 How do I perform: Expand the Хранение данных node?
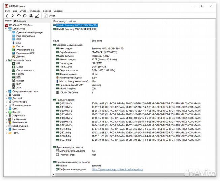click(x=6, y=105)
